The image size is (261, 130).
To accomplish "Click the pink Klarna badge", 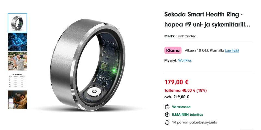I will (173, 50).
